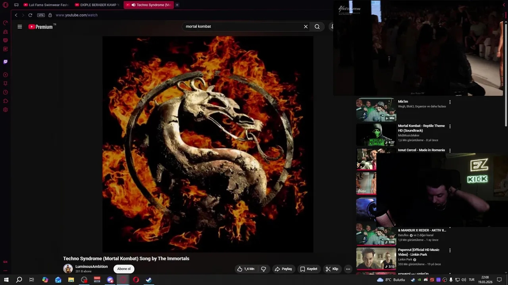Save video with Kaydet button

[308, 269]
